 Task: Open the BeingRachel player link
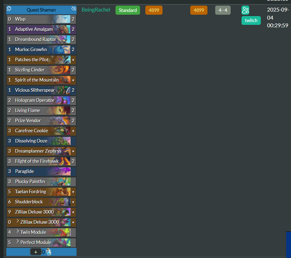(x=96, y=10)
